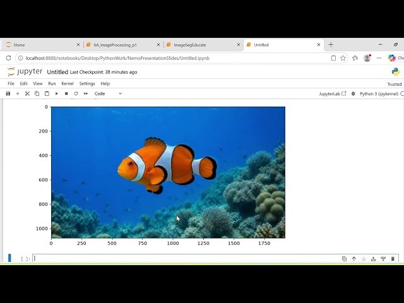Cut selected cell with scissors icon
Screen dimensions: 404x303
(27, 93)
